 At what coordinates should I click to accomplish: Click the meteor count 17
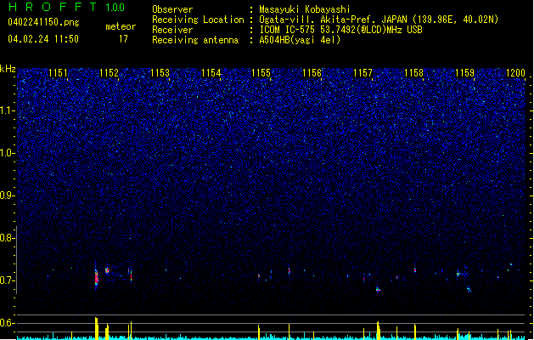coord(123,39)
